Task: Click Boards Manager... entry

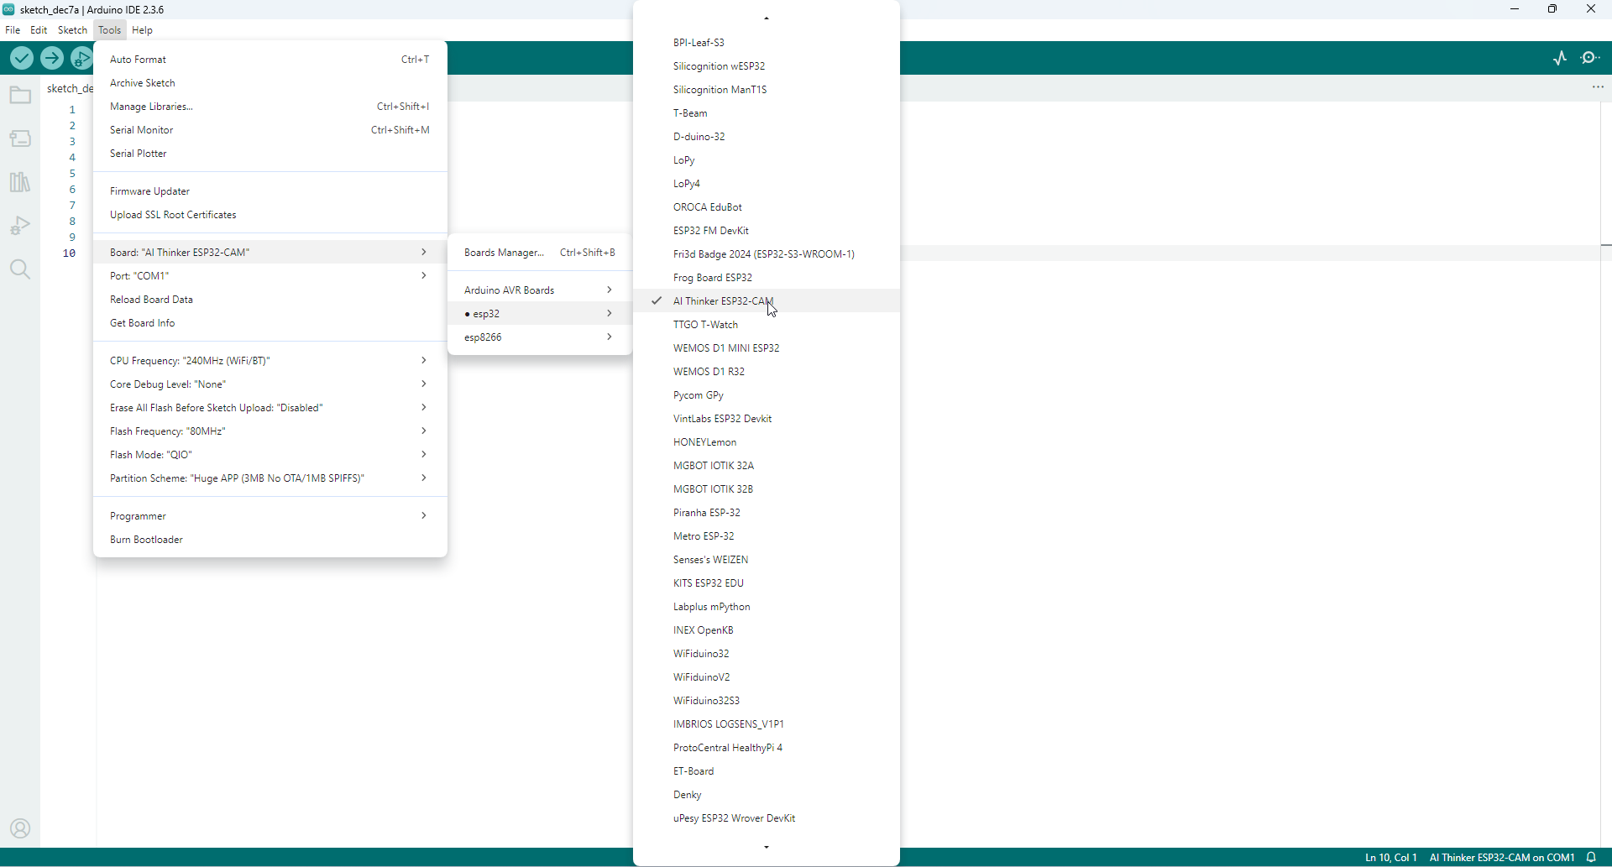Action: 504,253
